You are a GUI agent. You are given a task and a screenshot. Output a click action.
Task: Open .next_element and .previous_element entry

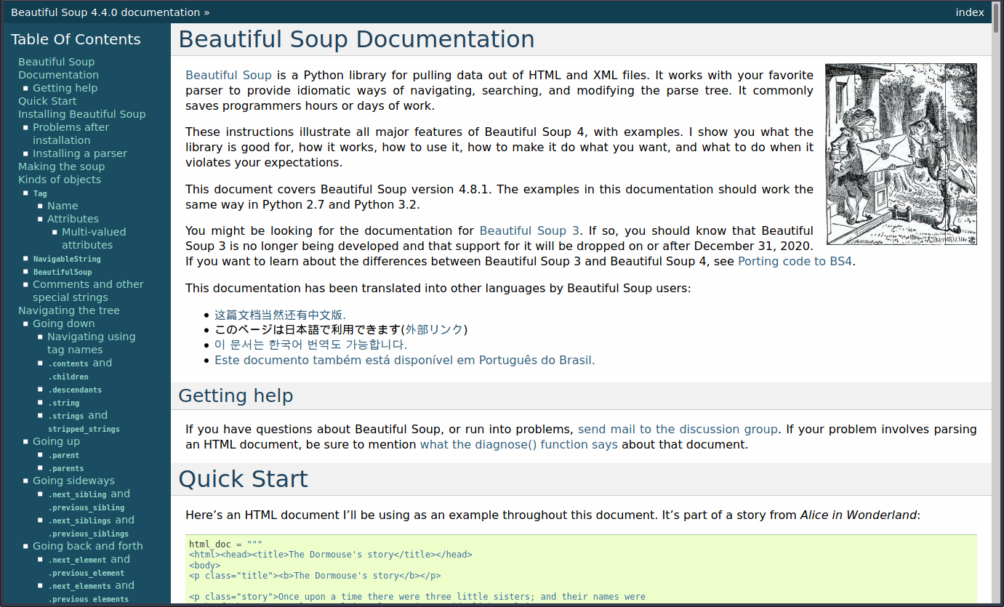[89, 566]
